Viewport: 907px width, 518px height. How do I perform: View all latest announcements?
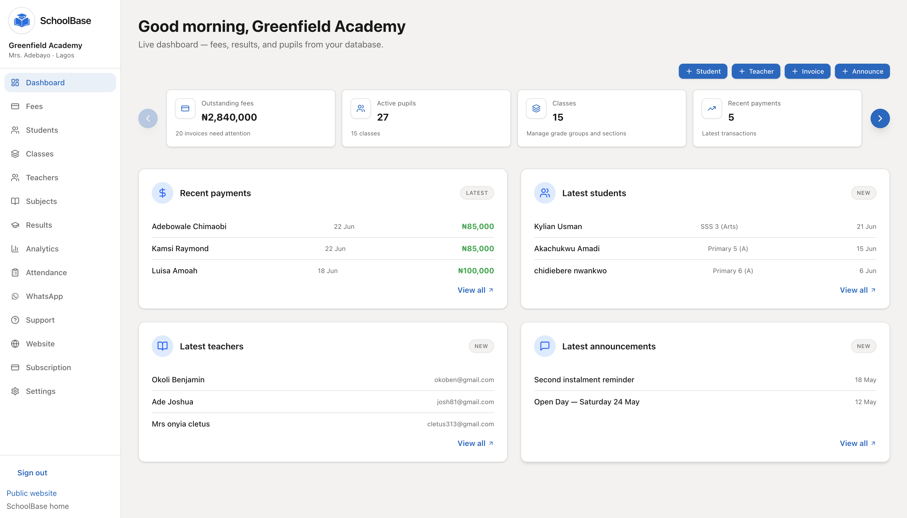858,444
